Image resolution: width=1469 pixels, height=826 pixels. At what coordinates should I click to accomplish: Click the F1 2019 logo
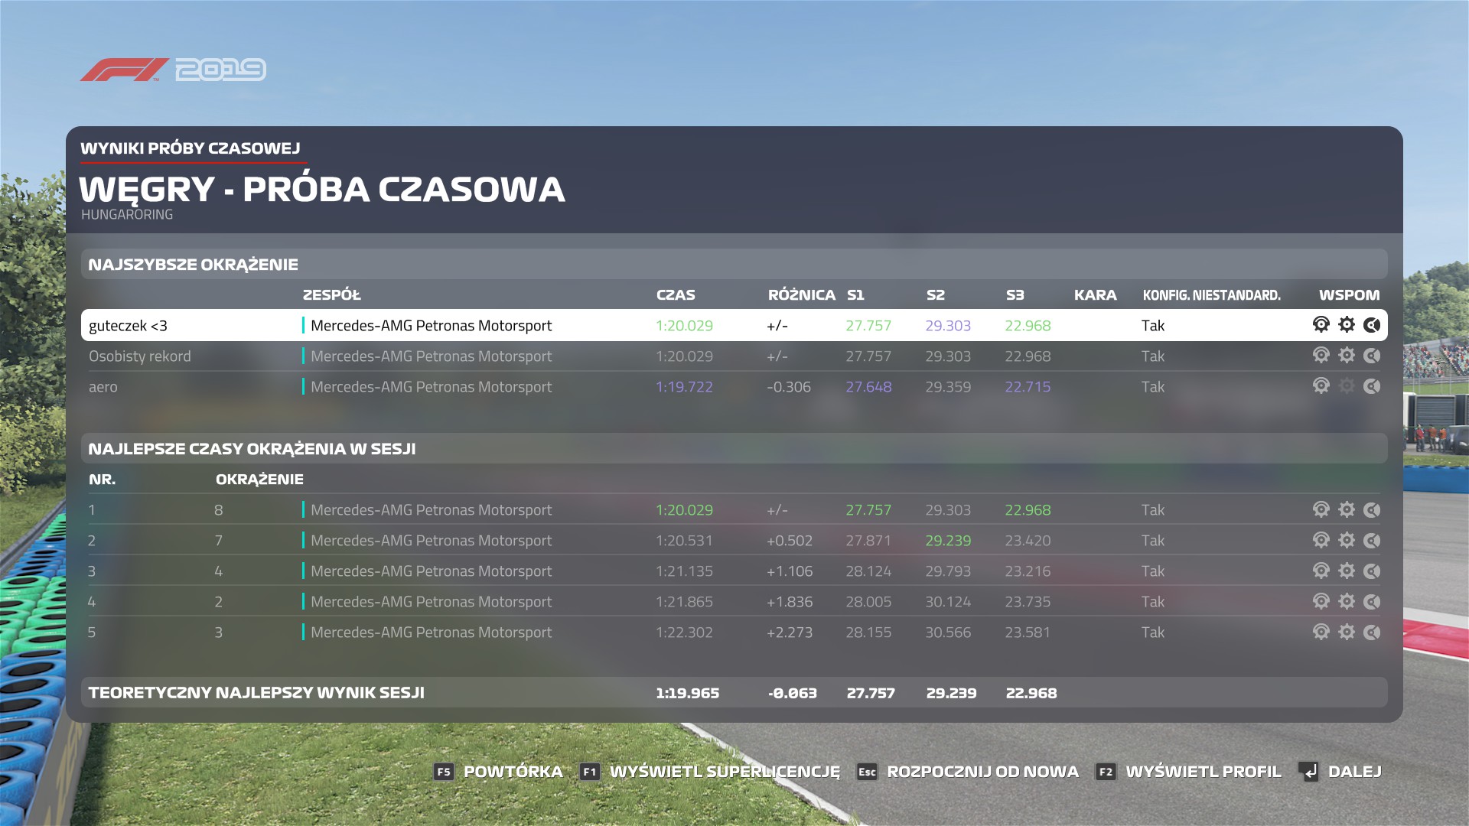point(173,70)
